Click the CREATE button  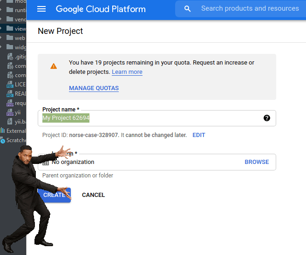pos(54,195)
